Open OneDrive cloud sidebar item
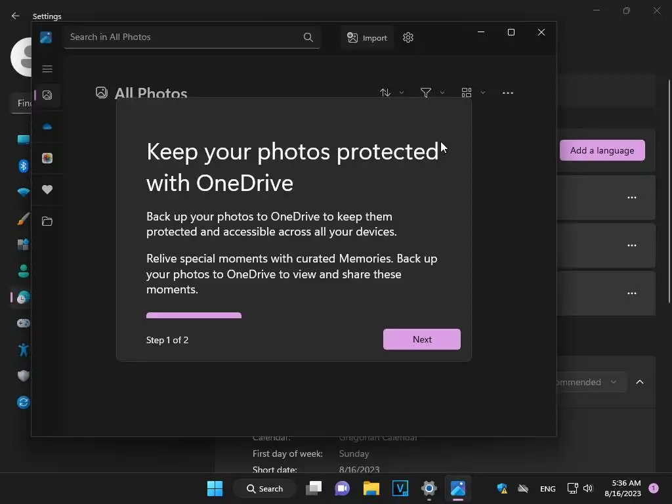This screenshot has width=672, height=504. point(47,127)
